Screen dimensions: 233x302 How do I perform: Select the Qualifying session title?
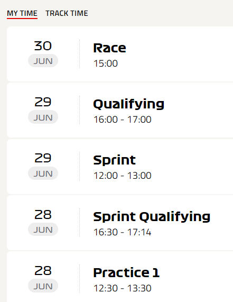click(x=128, y=104)
